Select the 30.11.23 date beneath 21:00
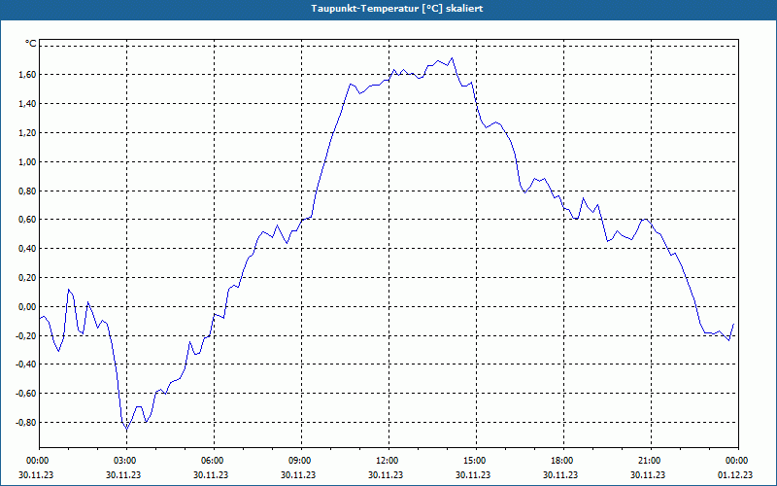The height and width of the screenshot is (486, 777). [x=648, y=474]
